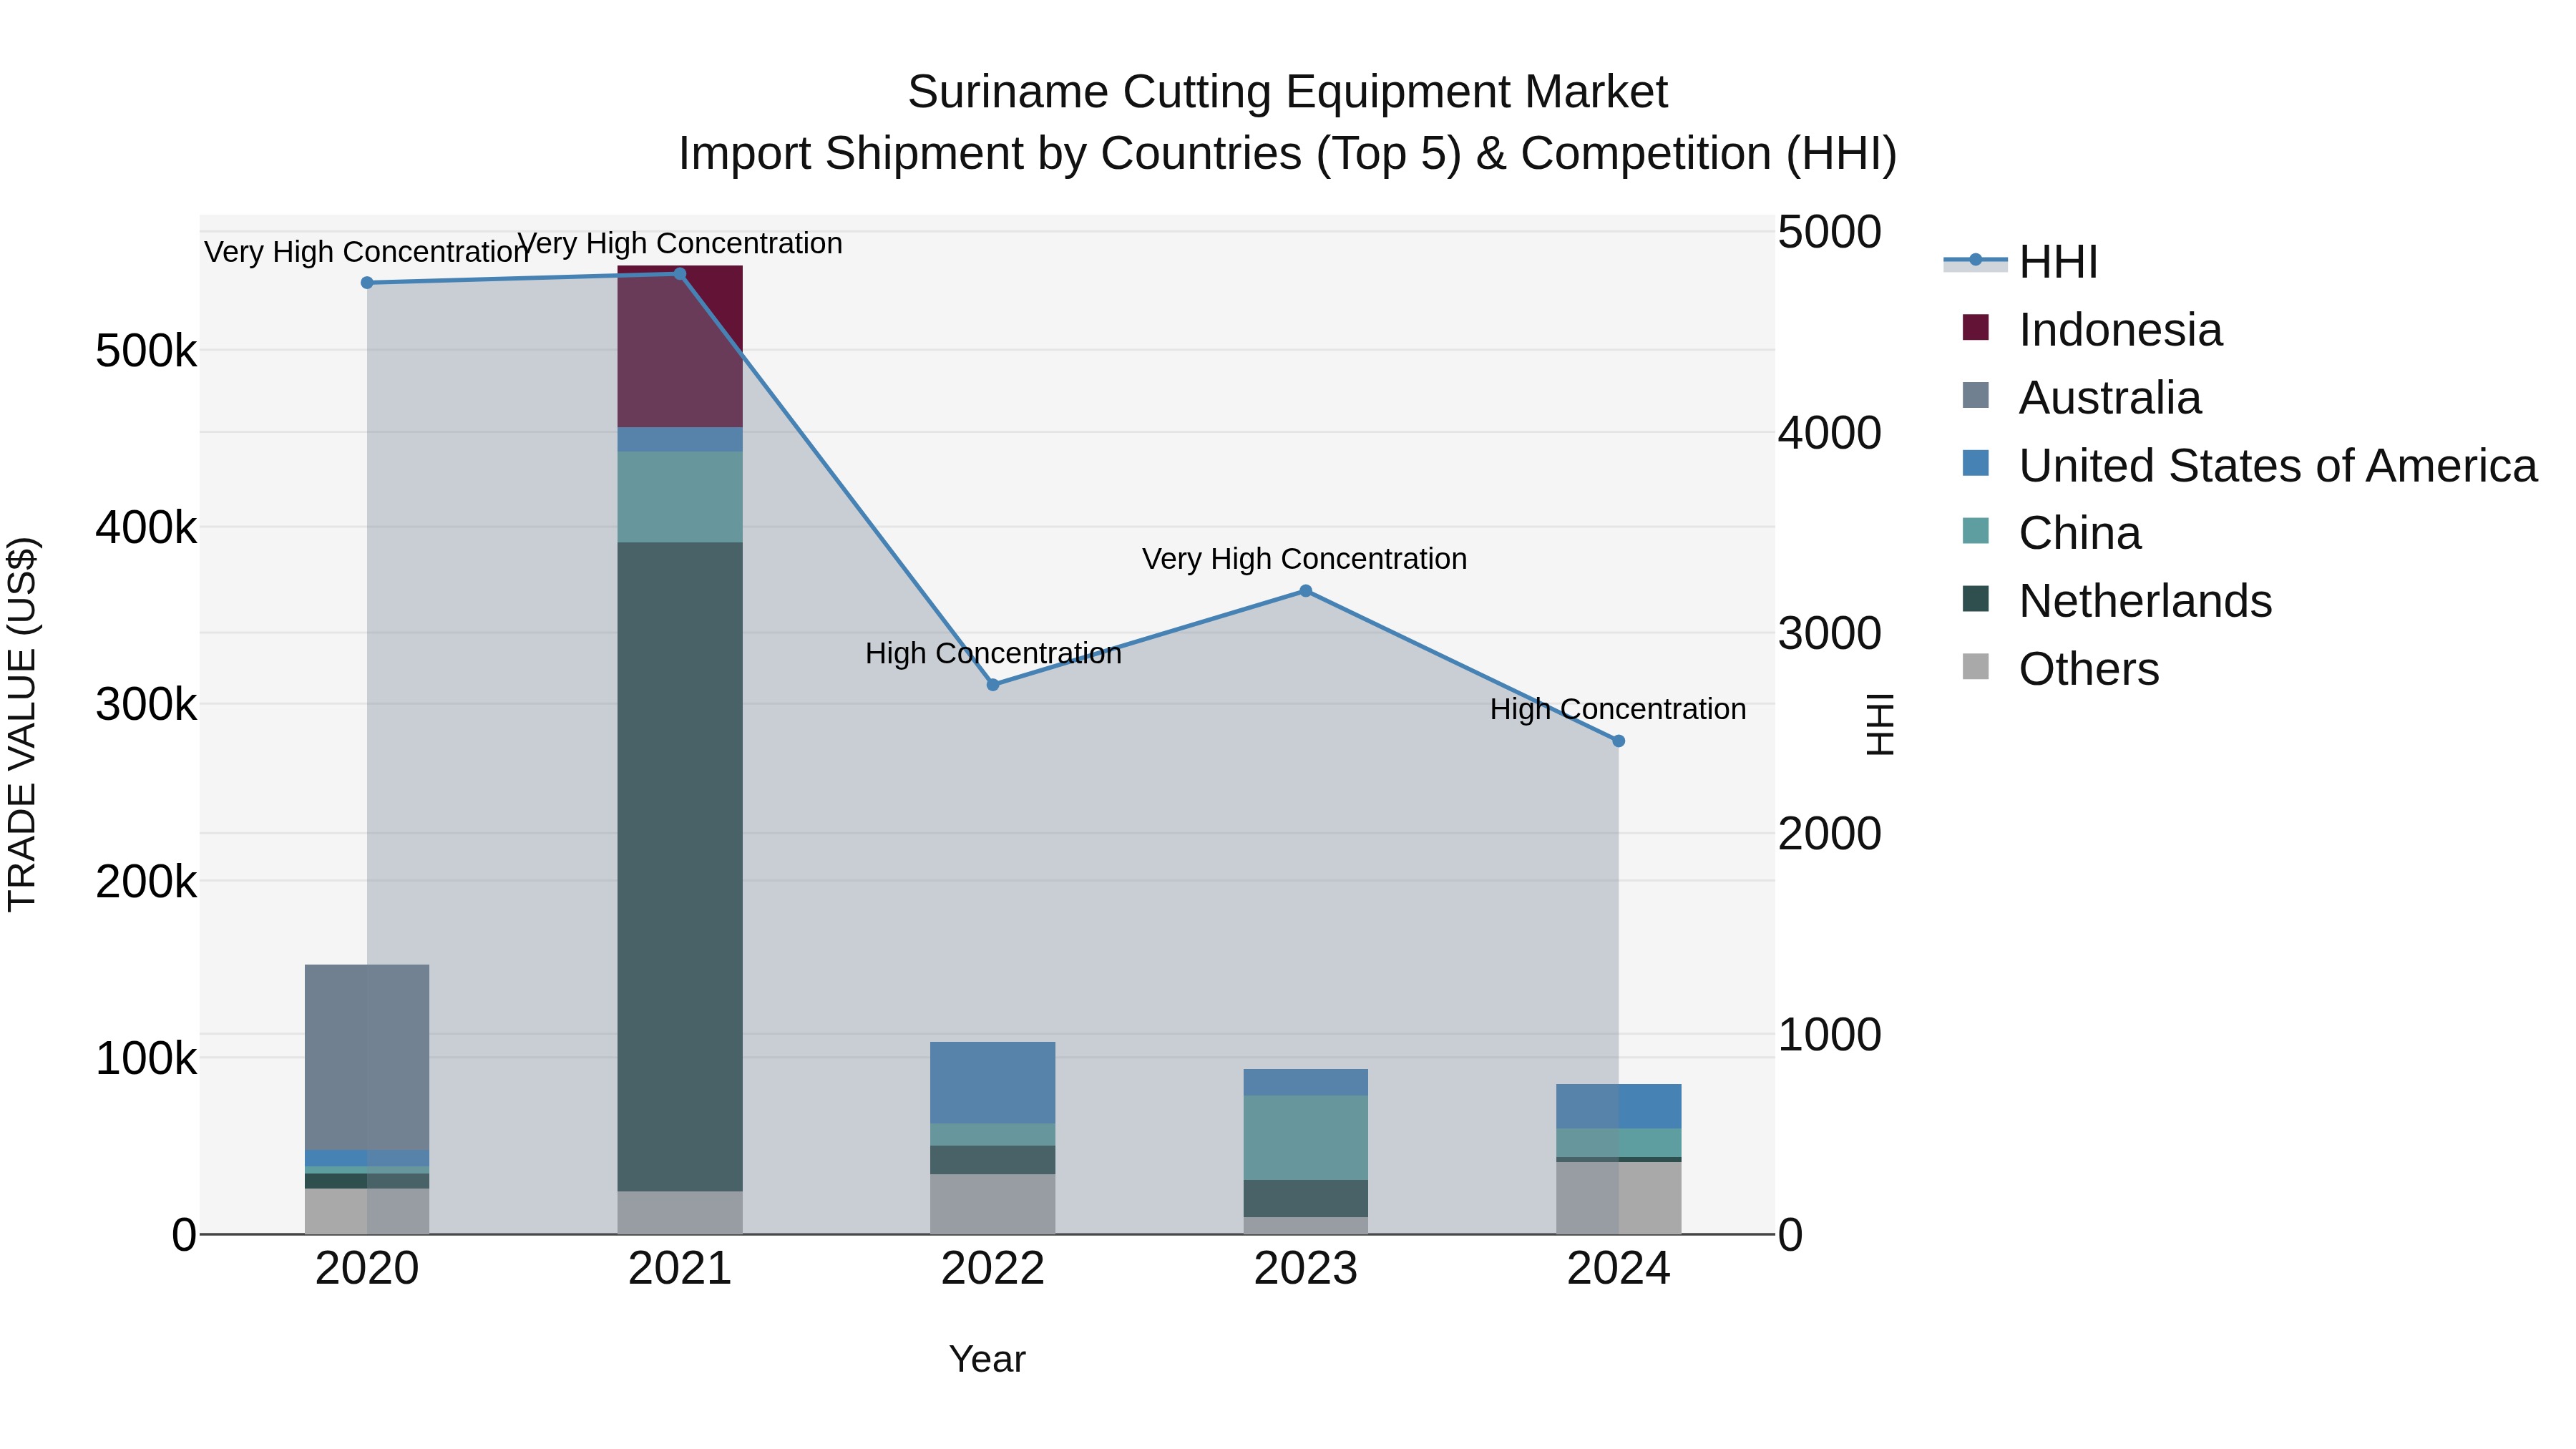Select the United States of America legend label

[x=2278, y=466]
